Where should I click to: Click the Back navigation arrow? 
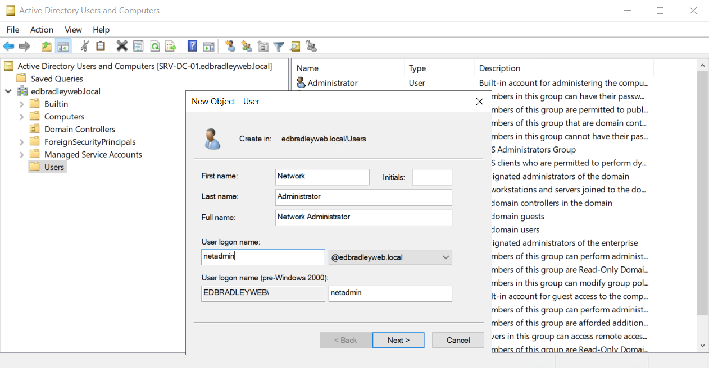(8, 46)
